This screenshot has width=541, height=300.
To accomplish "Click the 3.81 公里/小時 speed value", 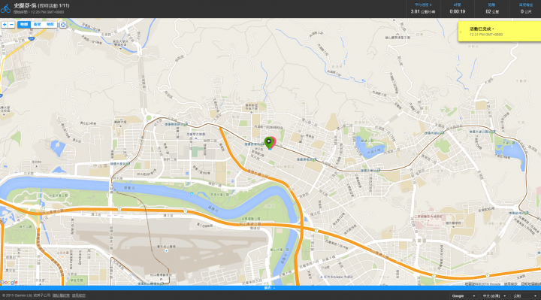I will (423, 11).
